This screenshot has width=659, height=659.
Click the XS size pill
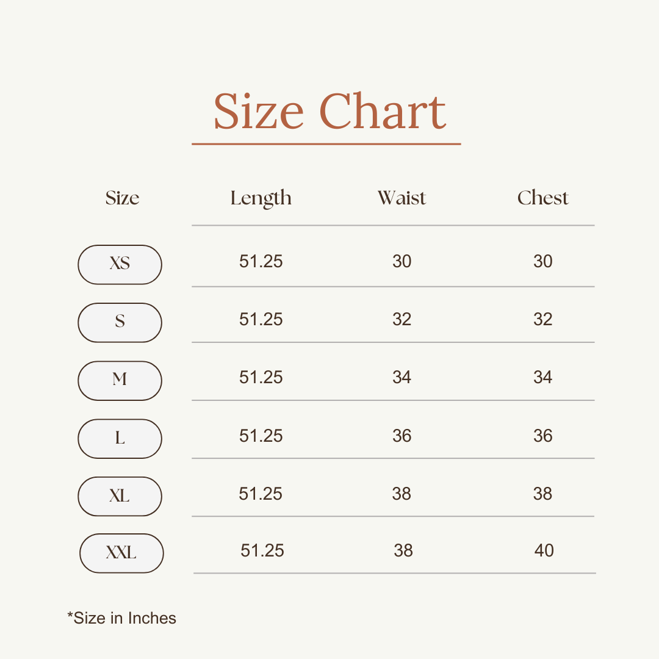tap(120, 264)
